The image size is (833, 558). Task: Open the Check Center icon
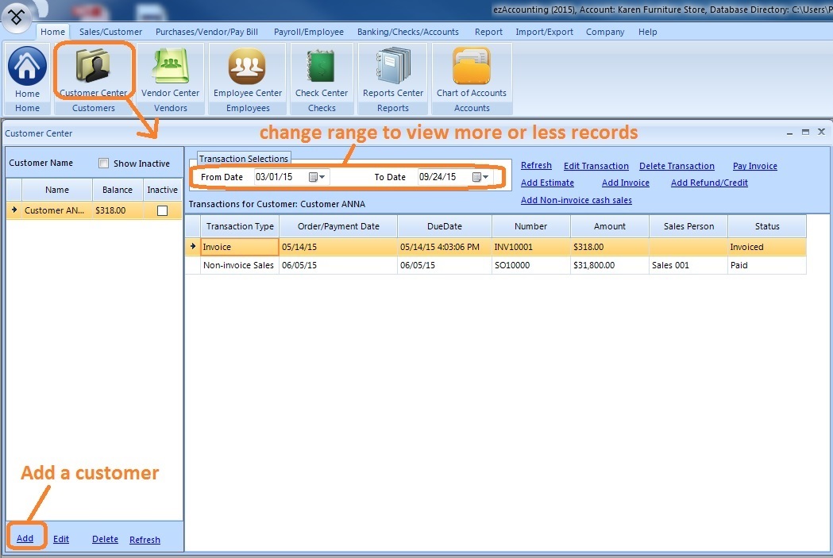click(322, 67)
